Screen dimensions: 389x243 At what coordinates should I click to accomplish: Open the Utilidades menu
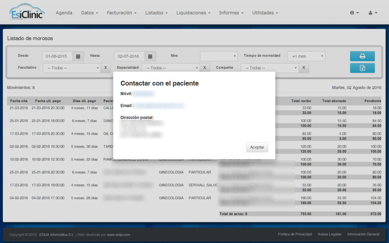coord(265,13)
